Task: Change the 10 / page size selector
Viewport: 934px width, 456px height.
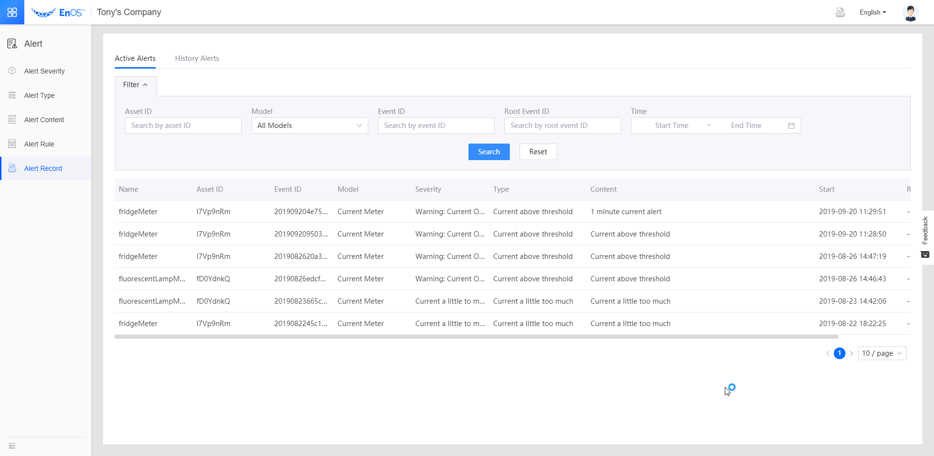Action: [x=882, y=353]
